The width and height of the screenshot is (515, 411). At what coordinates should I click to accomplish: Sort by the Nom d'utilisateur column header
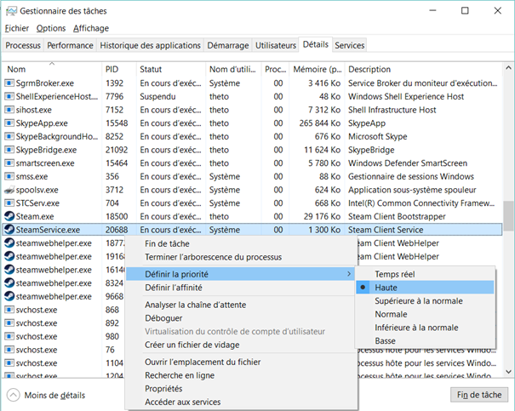click(x=233, y=69)
